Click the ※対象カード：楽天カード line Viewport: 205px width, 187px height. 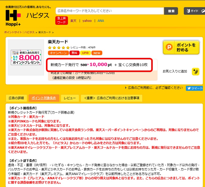26,117
